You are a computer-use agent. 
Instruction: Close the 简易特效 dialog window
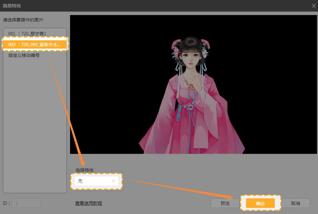click(313, 6)
